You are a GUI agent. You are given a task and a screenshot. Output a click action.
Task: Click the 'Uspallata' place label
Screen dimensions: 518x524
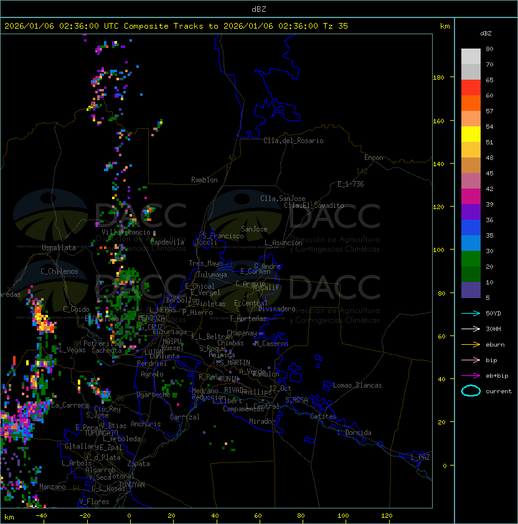(x=59, y=248)
